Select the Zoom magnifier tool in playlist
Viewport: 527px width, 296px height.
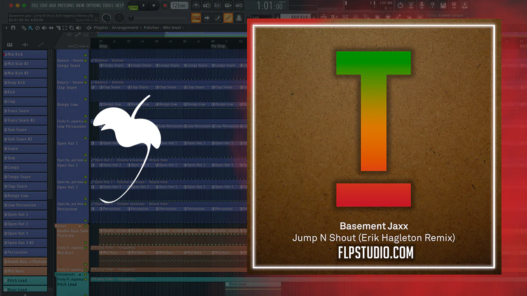pos(72,28)
